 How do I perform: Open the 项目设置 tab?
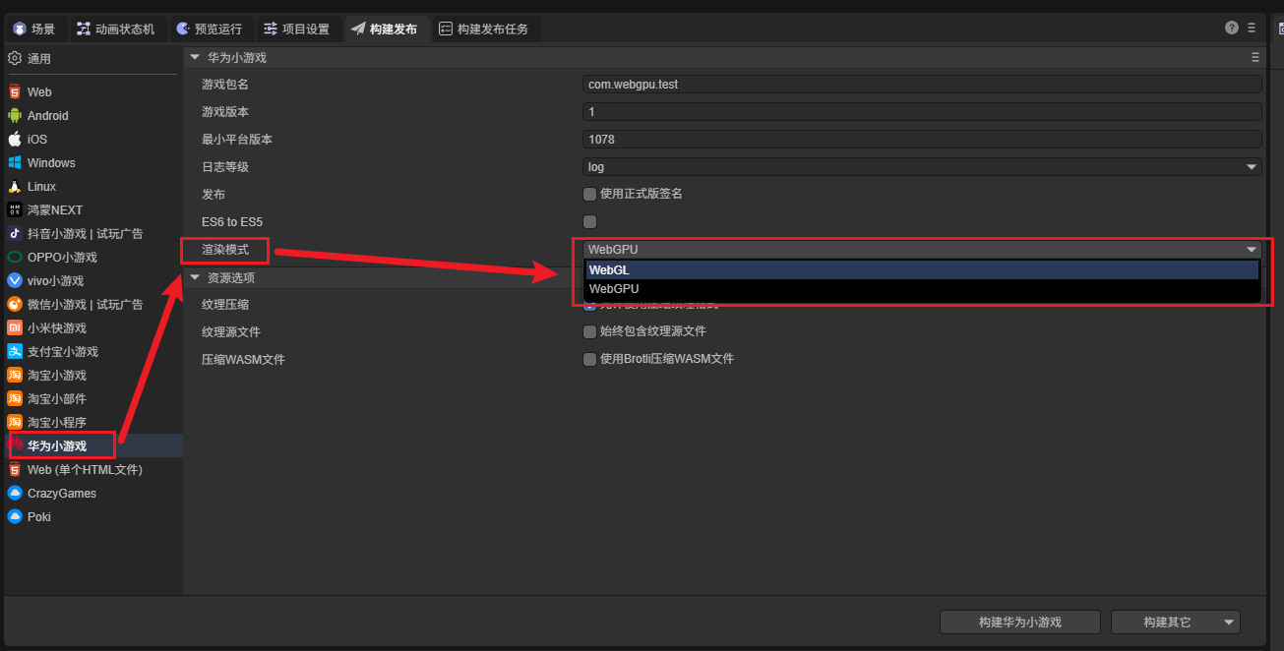pyautogui.click(x=298, y=29)
